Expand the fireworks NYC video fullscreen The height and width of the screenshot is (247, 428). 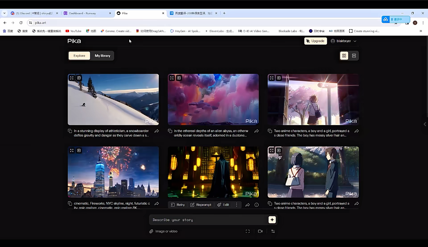pyautogui.click(x=72, y=151)
